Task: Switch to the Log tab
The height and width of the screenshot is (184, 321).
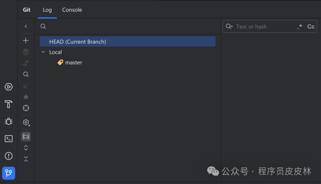Action: 47,10
